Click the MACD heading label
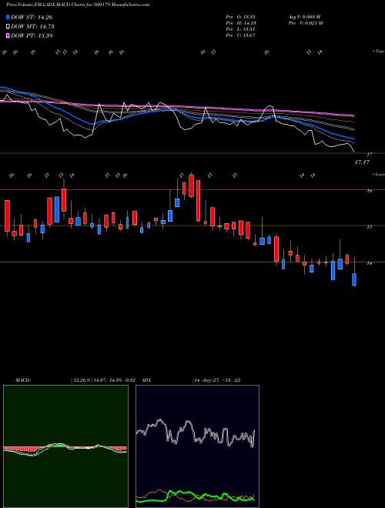This screenshot has height=508, width=385. point(22,380)
